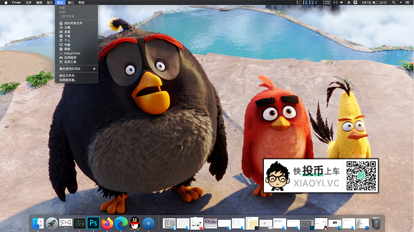Click the eject icon in menu bar
The image size is (414, 232).
click(x=348, y=3)
